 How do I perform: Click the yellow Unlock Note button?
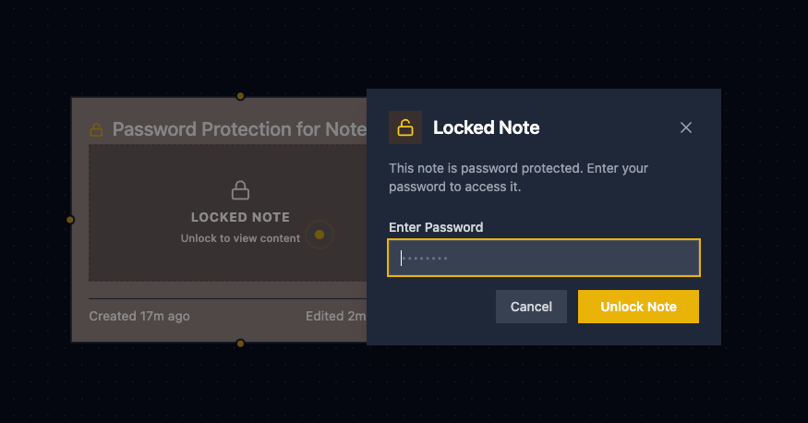(x=638, y=307)
